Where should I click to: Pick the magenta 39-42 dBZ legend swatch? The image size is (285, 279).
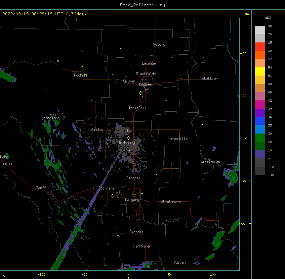[x=260, y=104]
